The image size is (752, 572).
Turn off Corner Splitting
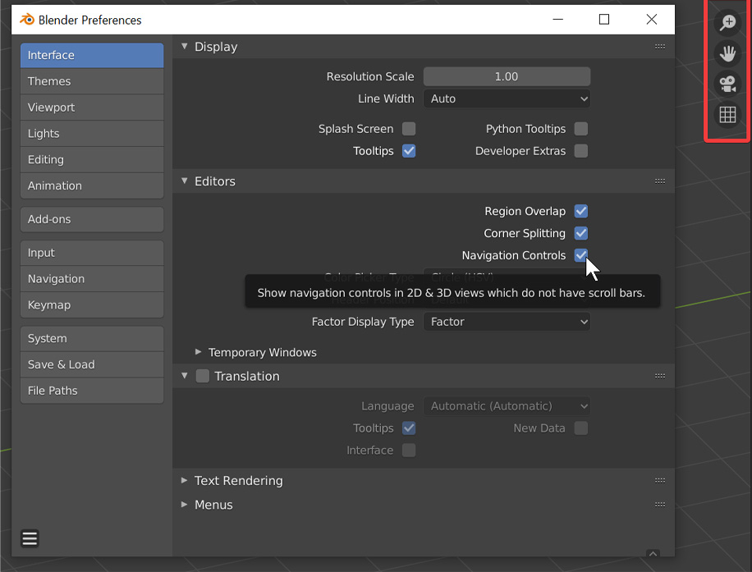pos(580,233)
